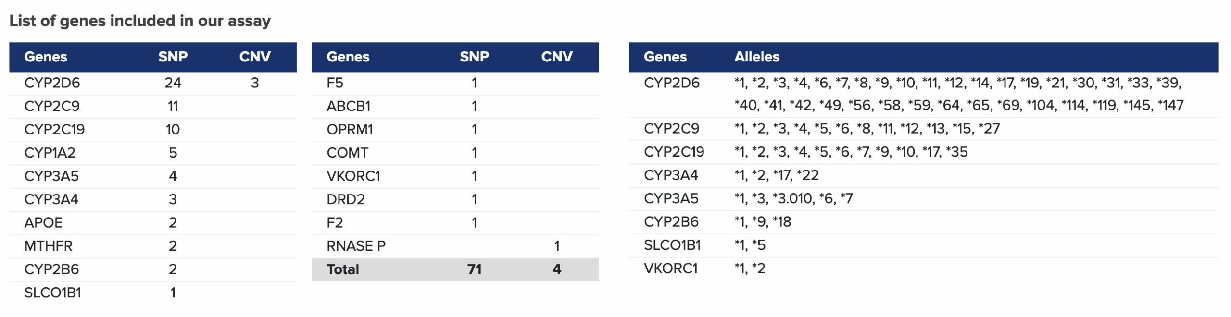Select the Total row label
Viewport: 1231px width, 317px height.
(342, 269)
